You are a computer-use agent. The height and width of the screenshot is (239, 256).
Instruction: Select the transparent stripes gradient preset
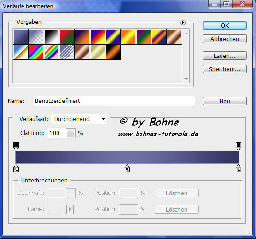[x=67, y=52]
